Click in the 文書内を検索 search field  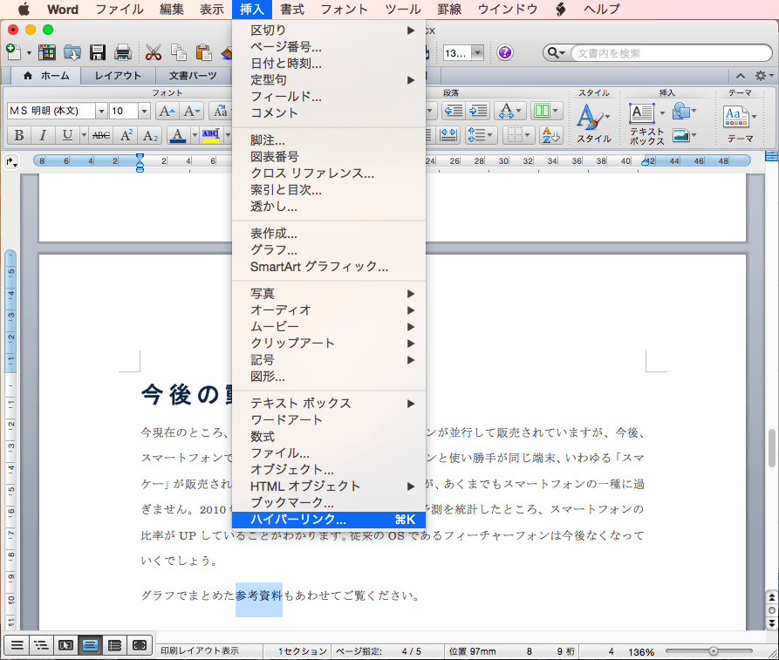tap(671, 53)
